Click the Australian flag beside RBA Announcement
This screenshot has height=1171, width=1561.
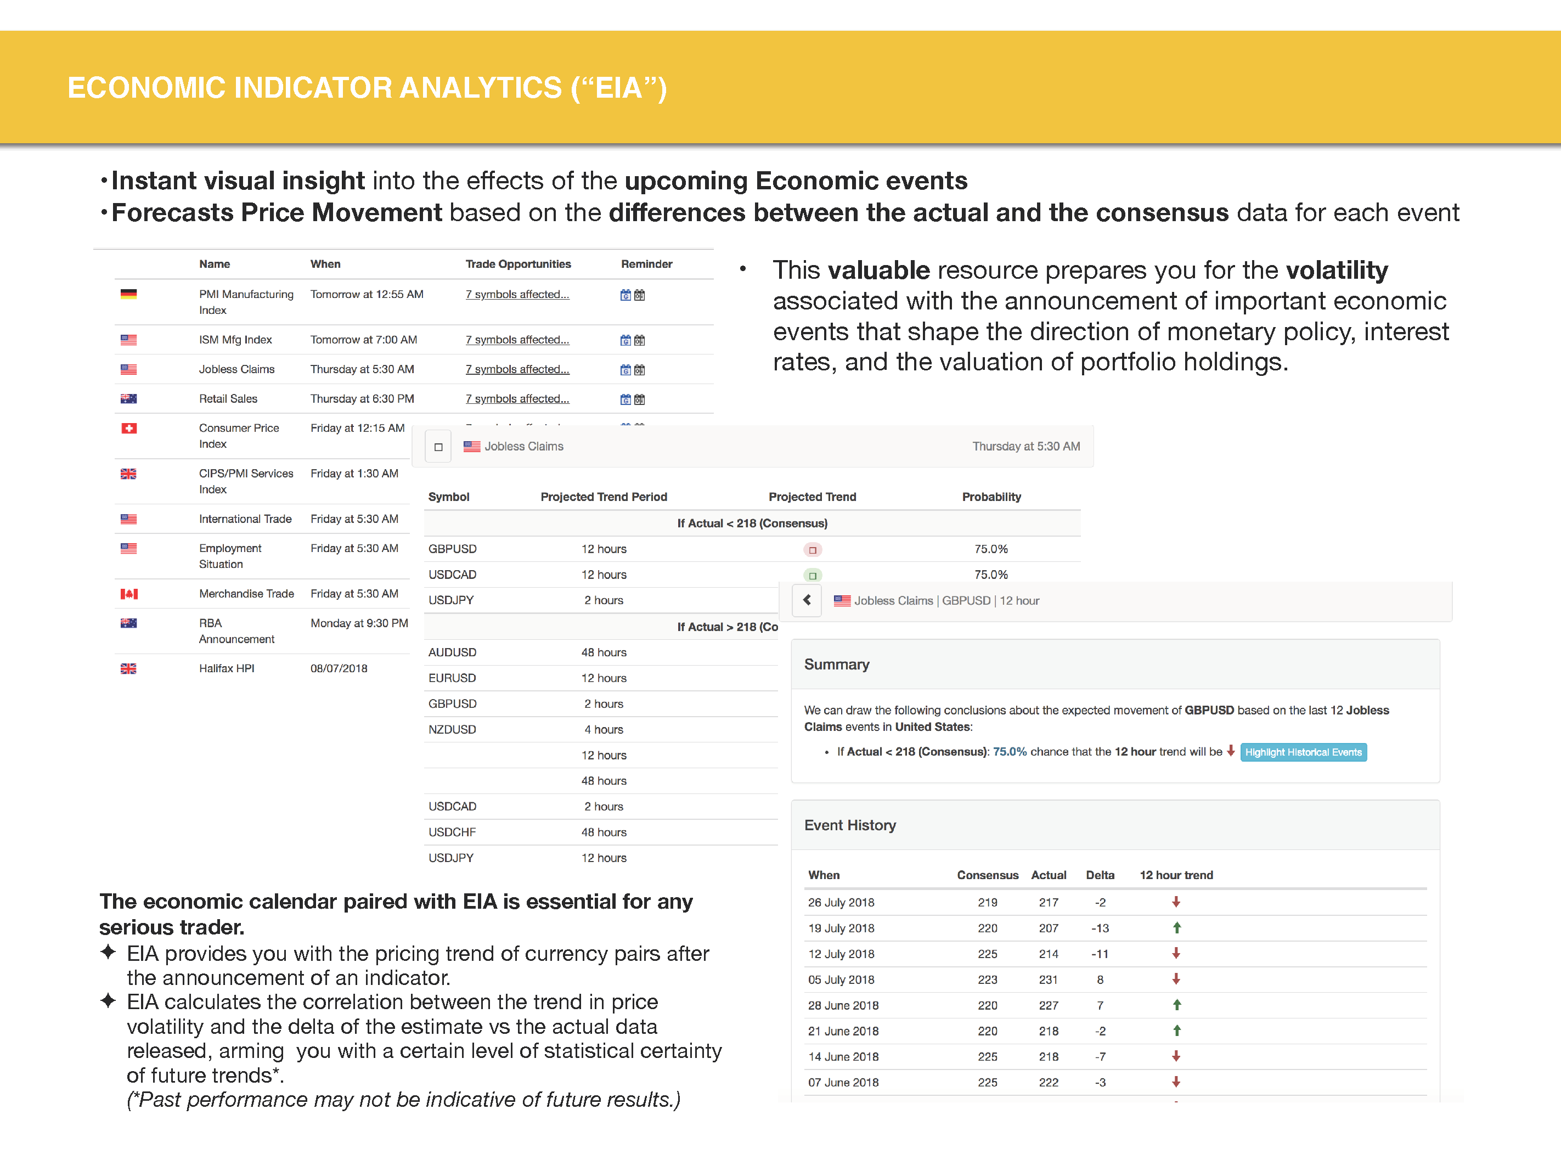tap(128, 623)
